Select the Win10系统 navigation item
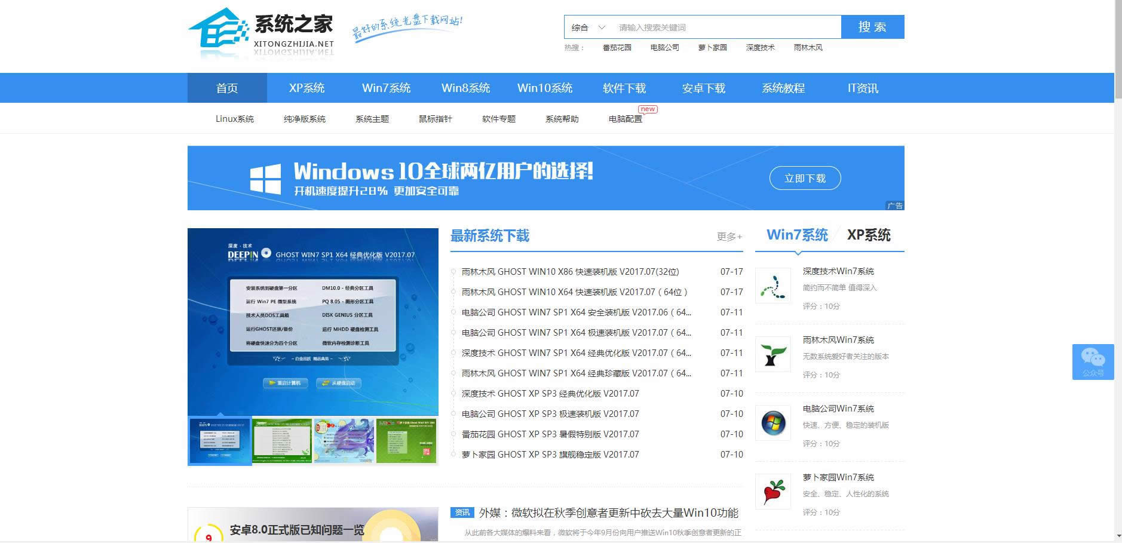1122x543 pixels. pos(545,88)
